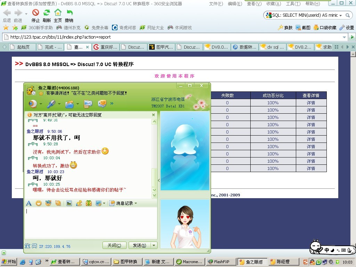The height and width of the screenshot is (267, 356).
Task: Open the emoticon picker smiley in chat
Action: click(x=39, y=203)
